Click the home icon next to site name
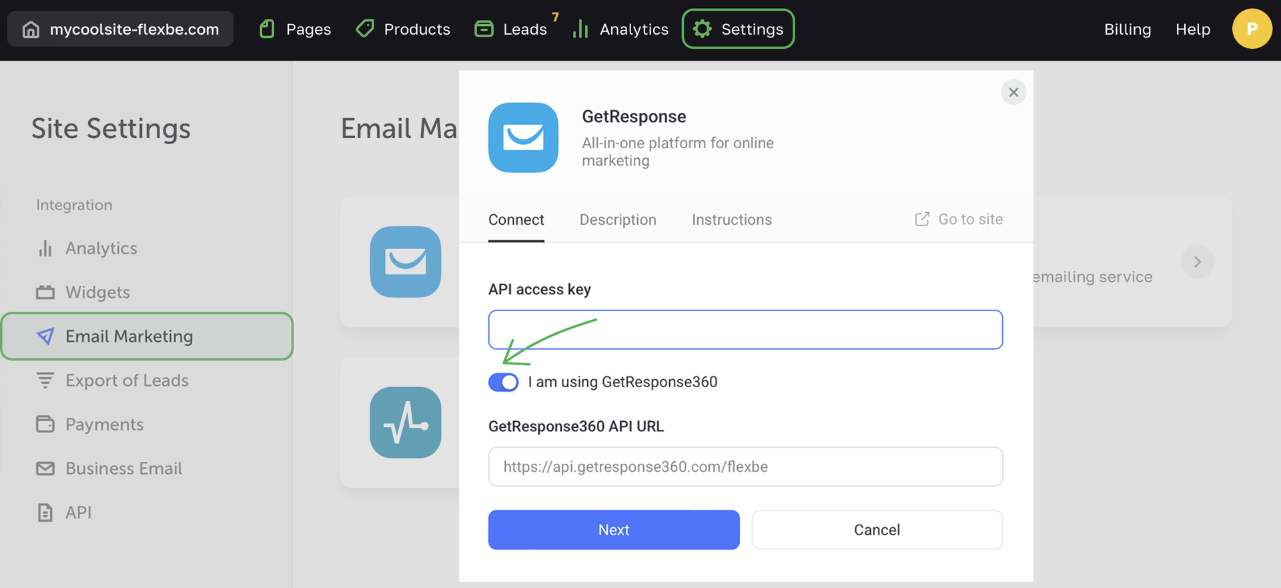The image size is (1281, 588). 31,29
